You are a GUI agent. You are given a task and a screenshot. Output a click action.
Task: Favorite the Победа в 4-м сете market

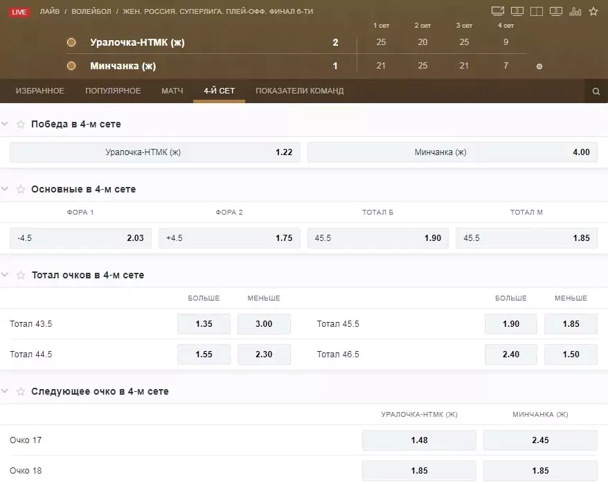click(x=21, y=124)
